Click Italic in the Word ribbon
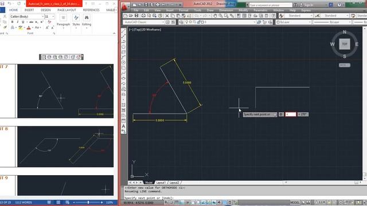 (x=18, y=22)
